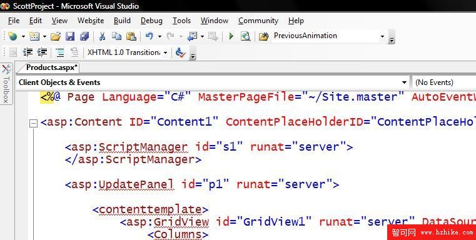
Task: Click the Paste clipboard icon
Action: point(131,36)
